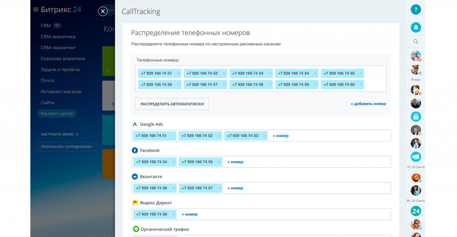Viewport: 457px width, 237px height.
Task: Open CRM-аналитика menu item
Action: coord(58,37)
